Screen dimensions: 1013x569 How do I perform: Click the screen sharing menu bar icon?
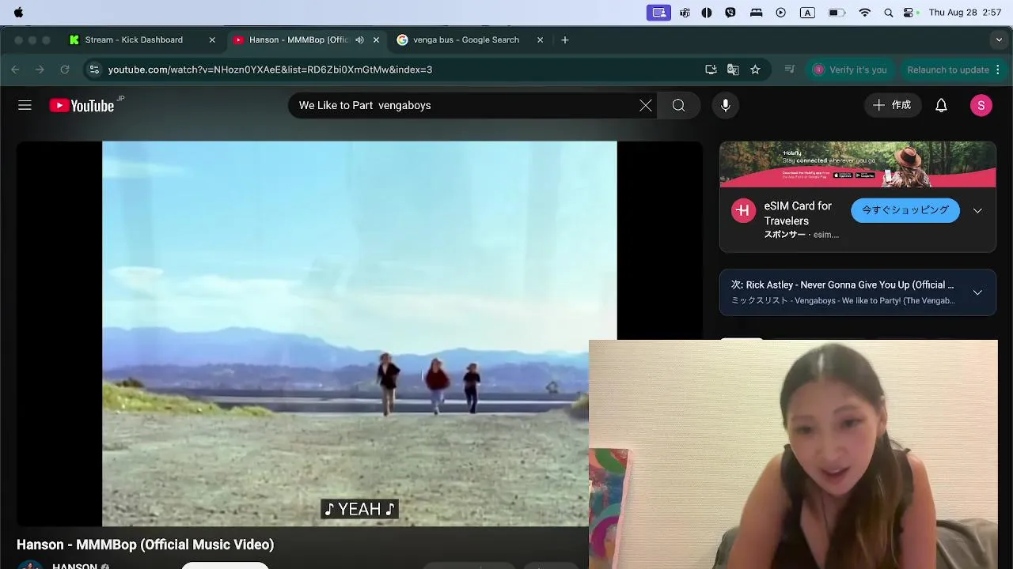point(658,13)
